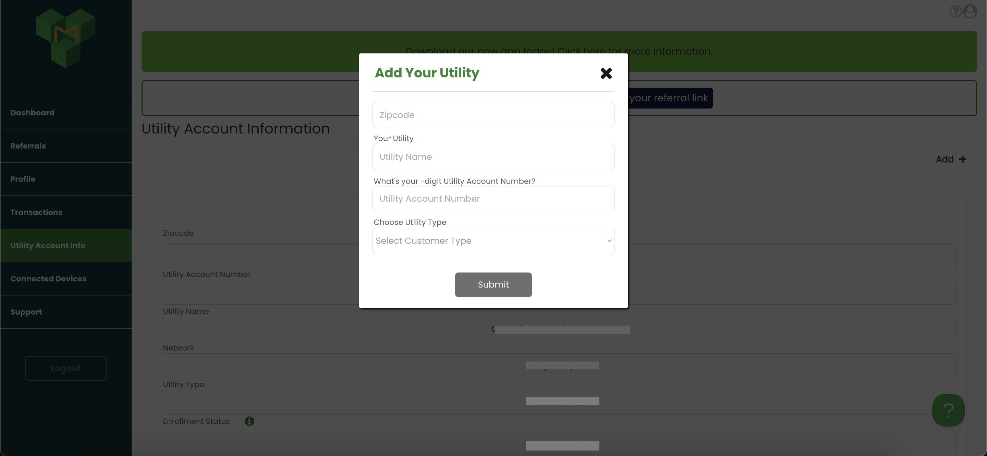
Task: Go to Connected Devices in sidebar
Action: [65, 279]
